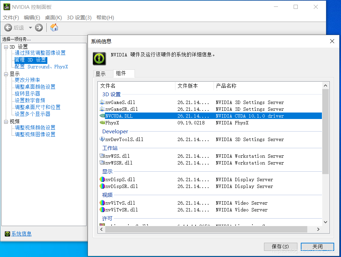The height and width of the screenshot is (257, 341).
Task: Click the nvDispS.dll color wheel icon
Action: tap(102, 179)
